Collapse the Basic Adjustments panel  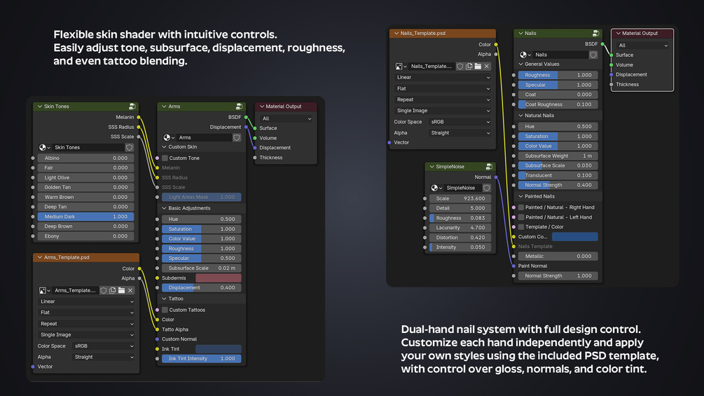[165, 208]
